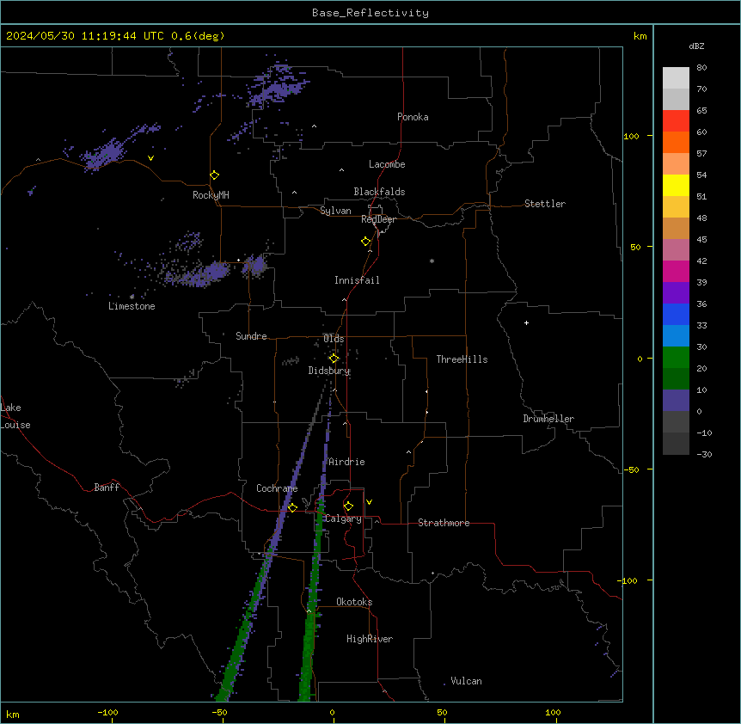741x724 pixels.
Task: Click the Calgary city label
Action: 344,518
